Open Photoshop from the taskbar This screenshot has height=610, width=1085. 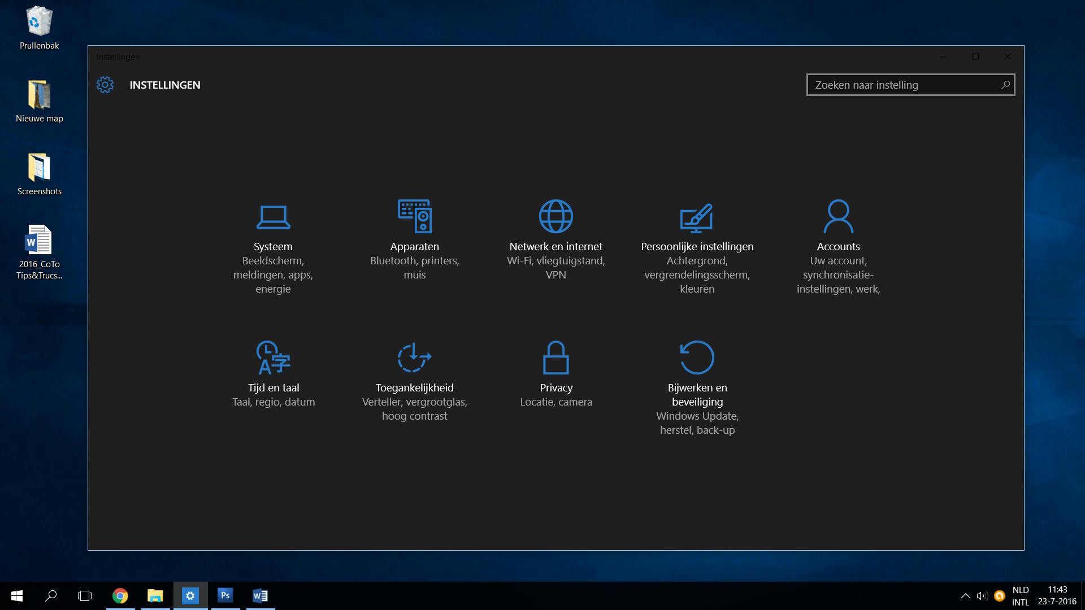coord(225,596)
